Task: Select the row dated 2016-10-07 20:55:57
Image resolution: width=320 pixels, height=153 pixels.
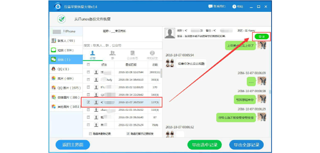Action: coord(122,102)
